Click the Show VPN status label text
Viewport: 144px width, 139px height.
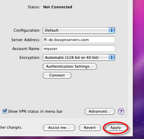click(35, 111)
